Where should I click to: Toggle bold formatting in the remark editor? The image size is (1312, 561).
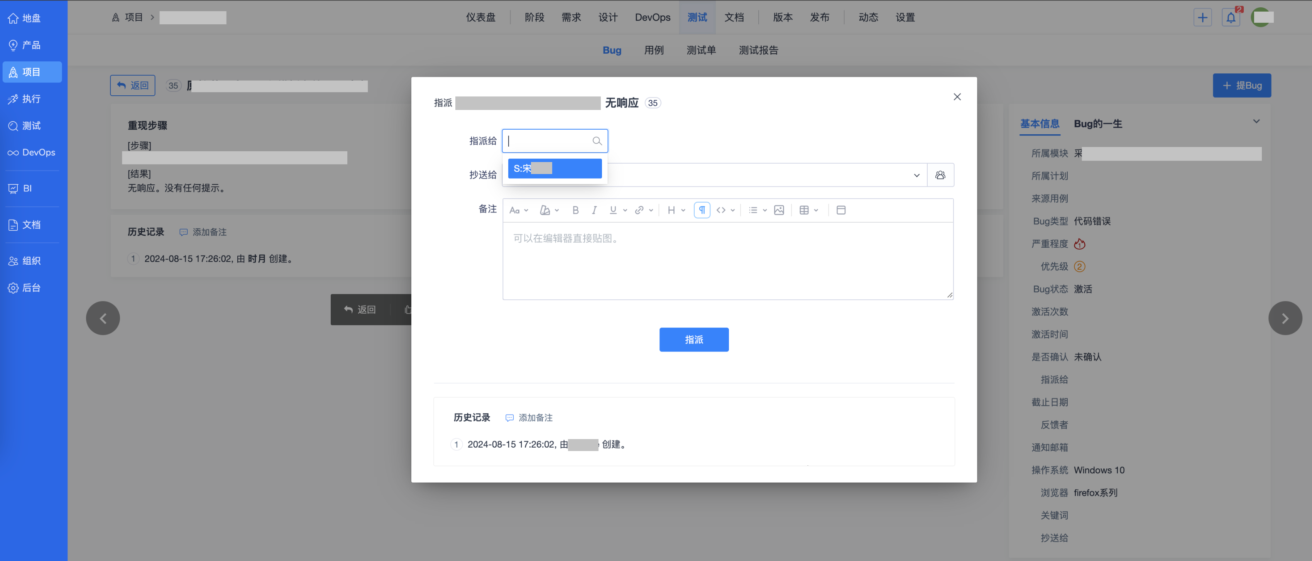click(x=575, y=210)
